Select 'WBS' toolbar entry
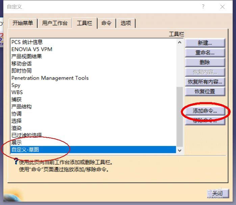The height and width of the screenshot is (205, 236). 93,92
